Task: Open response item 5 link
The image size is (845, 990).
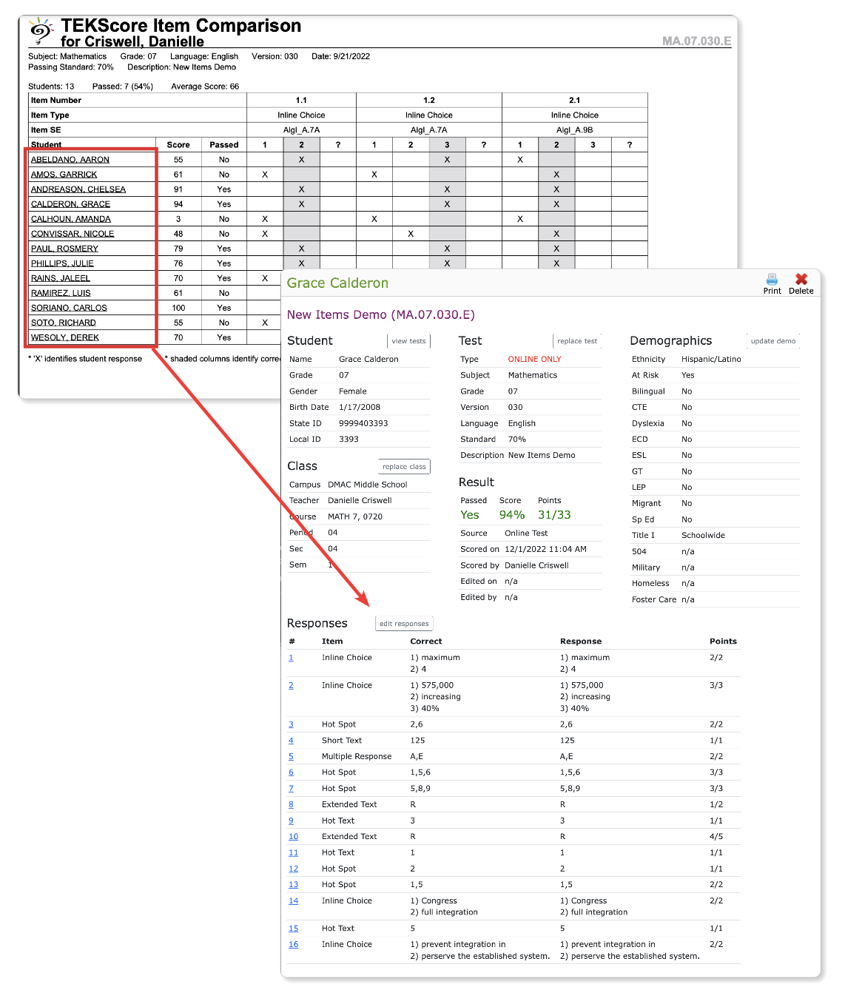Action: pyautogui.click(x=291, y=757)
